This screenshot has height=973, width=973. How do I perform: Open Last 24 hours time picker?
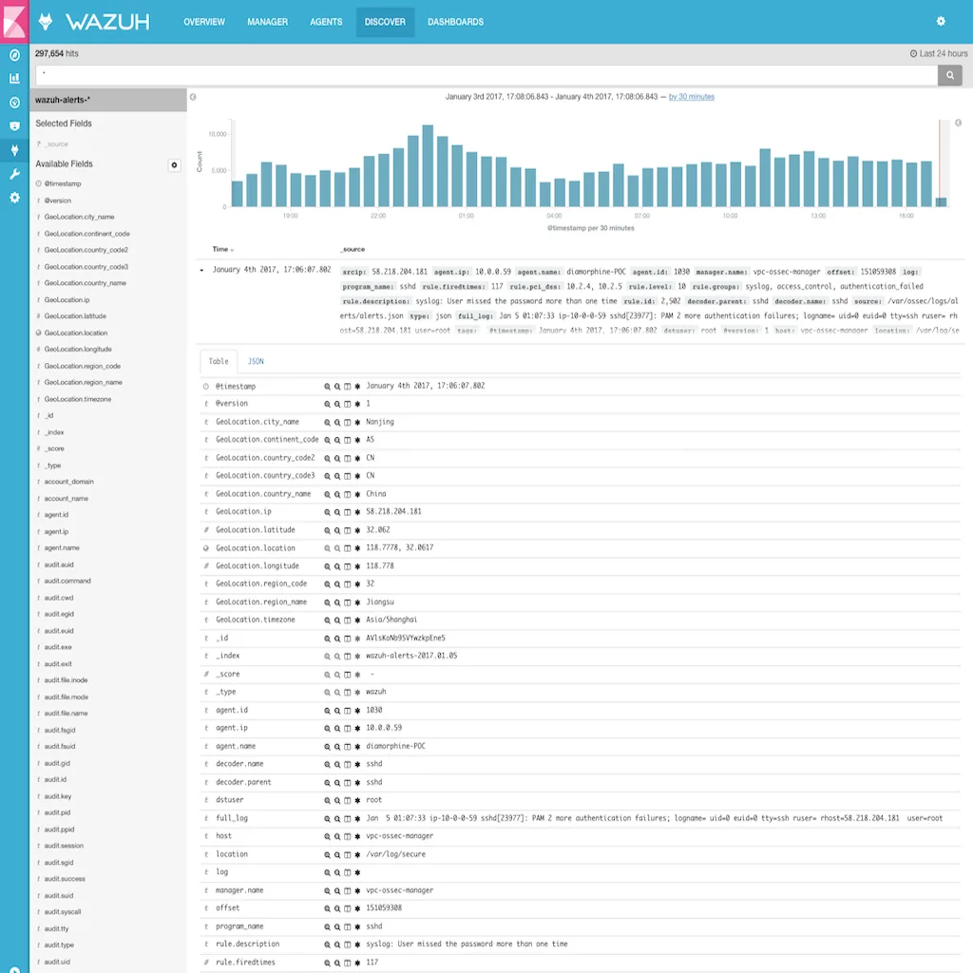click(x=938, y=53)
